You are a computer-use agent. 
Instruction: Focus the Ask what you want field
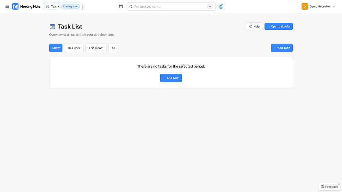pyautogui.click(x=171, y=6)
